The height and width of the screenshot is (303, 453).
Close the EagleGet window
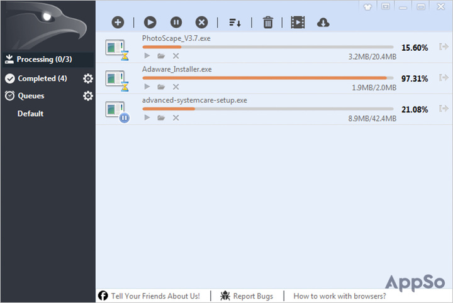(441, 6)
